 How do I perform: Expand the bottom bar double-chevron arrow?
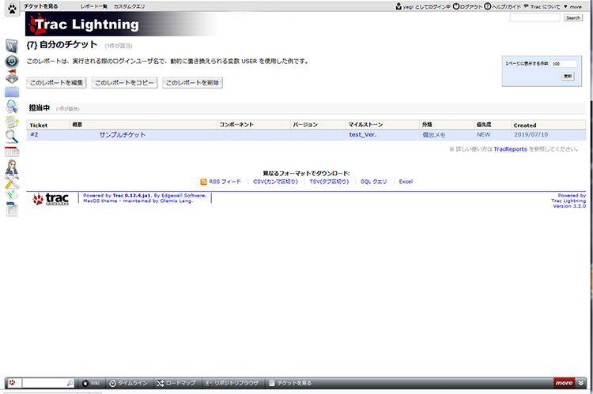[x=582, y=383]
